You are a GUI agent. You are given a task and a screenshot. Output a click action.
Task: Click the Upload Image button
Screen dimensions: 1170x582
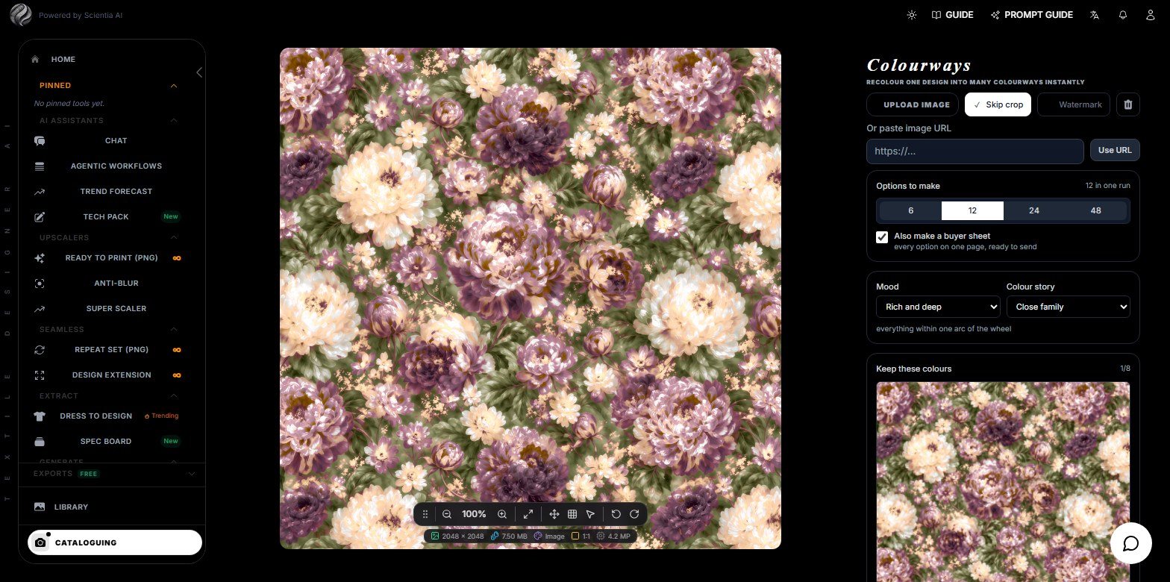tap(913, 104)
